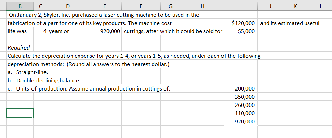Click the 'years or' cell
The width and height of the screenshot is (332, 138).
[x=68, y=31]
